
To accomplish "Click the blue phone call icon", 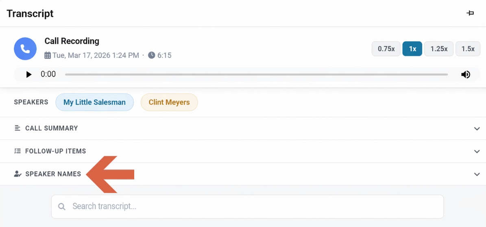I will pos(25,49).
